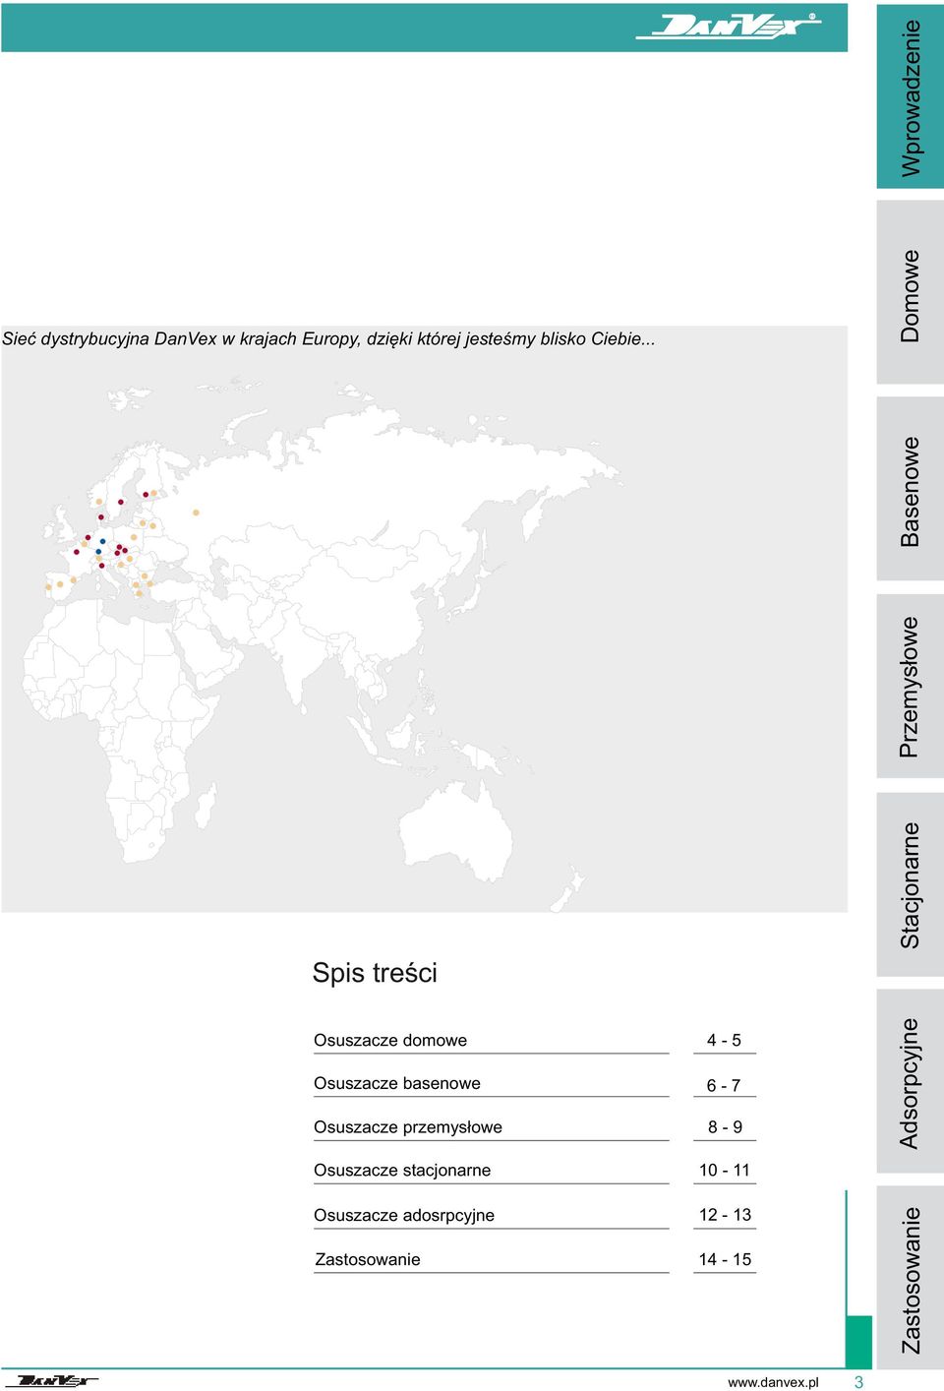
Task: Click page range 8 - 9
Action: click(x=726, y=1127)
